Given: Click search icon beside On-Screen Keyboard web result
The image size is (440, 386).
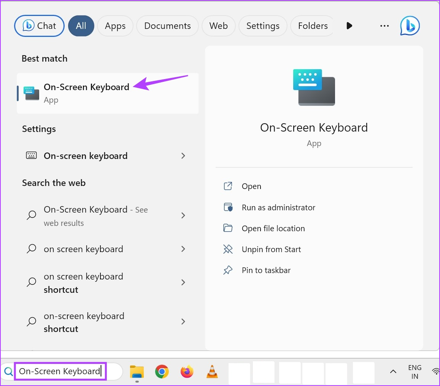Looking at the screenshot, I should pos(32,216).
